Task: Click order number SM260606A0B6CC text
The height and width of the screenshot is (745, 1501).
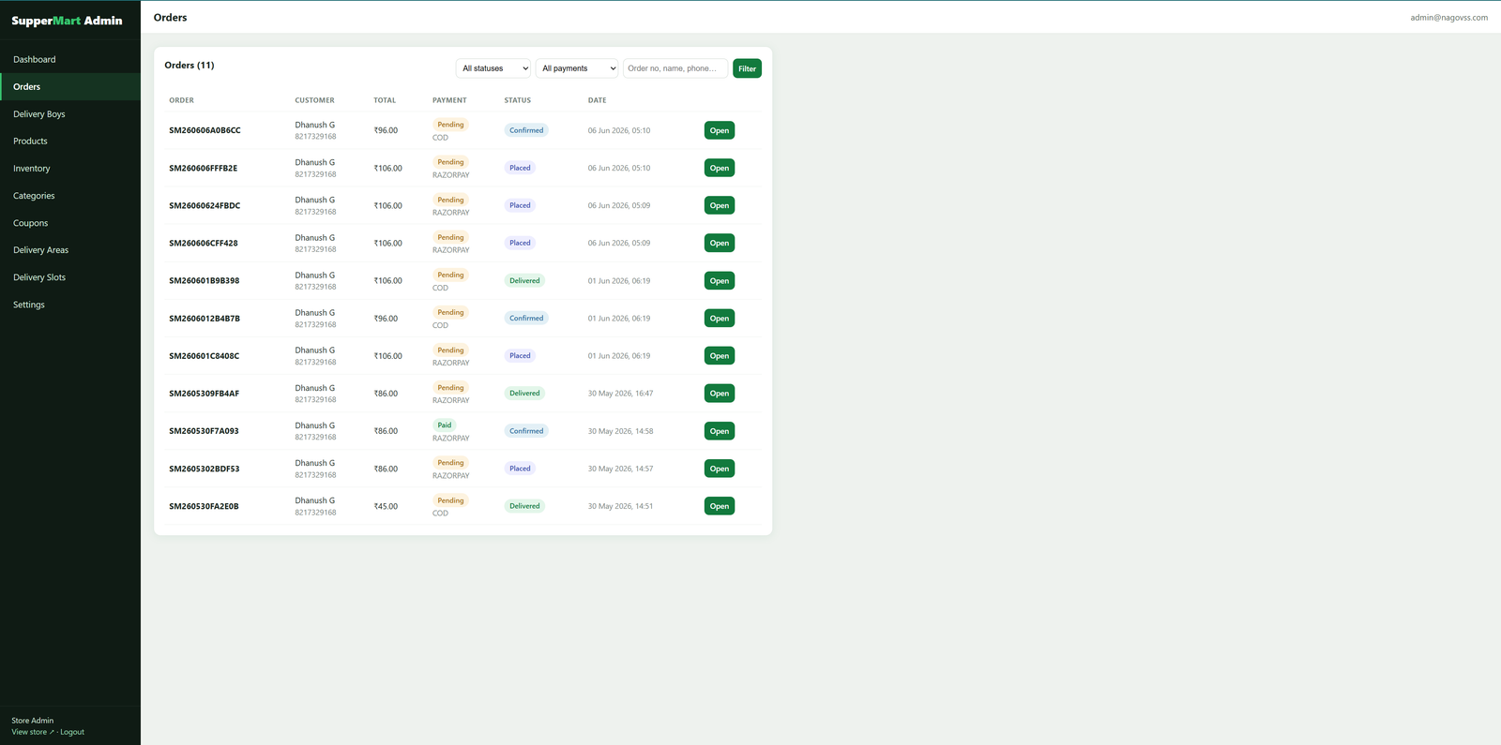Action: point(205,130)
